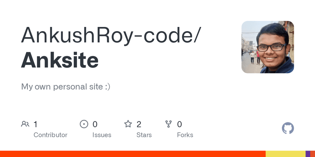
Task: Click the 'My own personal site :)' description
Action: tap(65, 86)
